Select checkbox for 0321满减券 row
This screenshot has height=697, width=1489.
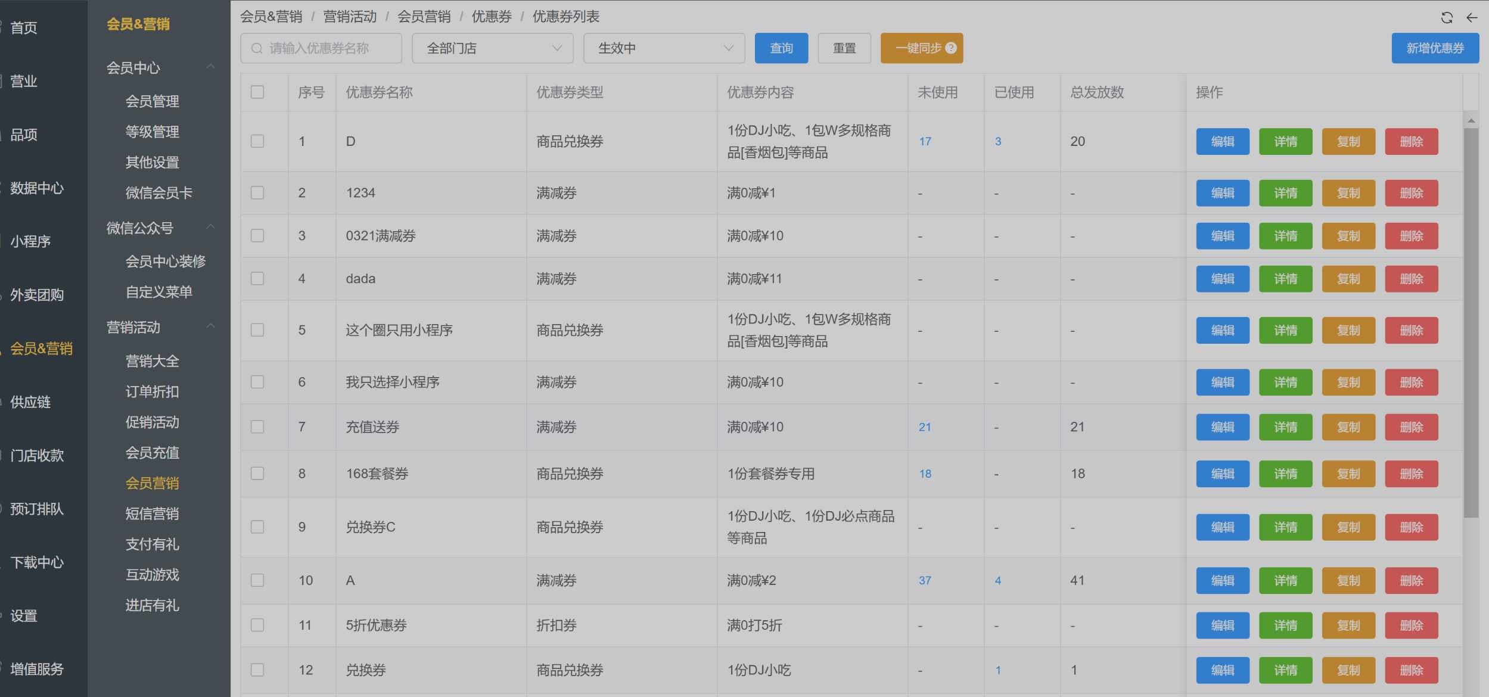[x=257, y=236]
